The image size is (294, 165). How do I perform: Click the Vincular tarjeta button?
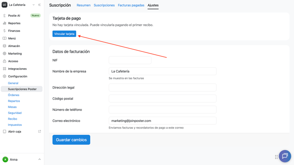(x=65, y=34)
